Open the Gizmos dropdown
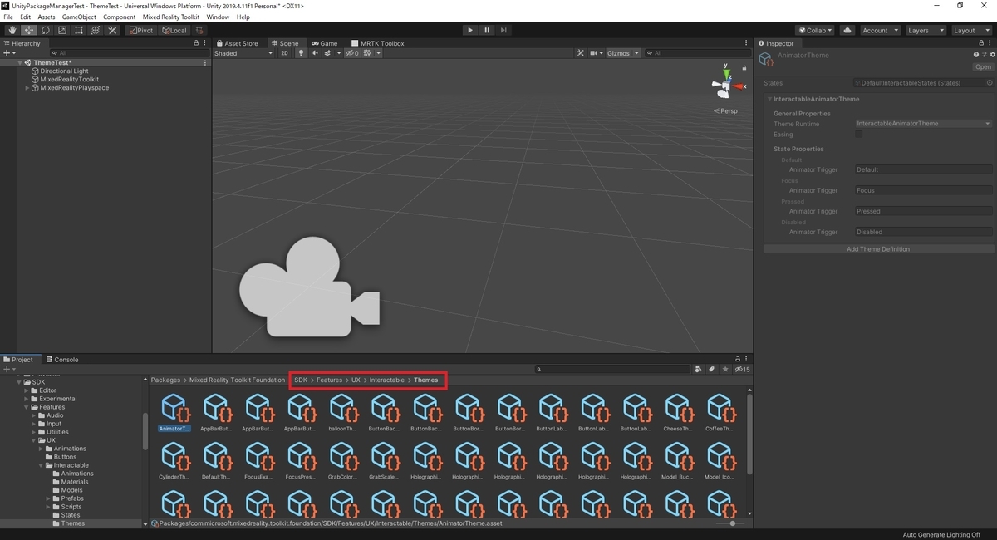997x540 pixels. coord(622,53)
